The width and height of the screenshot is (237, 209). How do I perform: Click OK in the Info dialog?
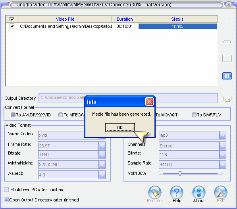click(120, 128)
